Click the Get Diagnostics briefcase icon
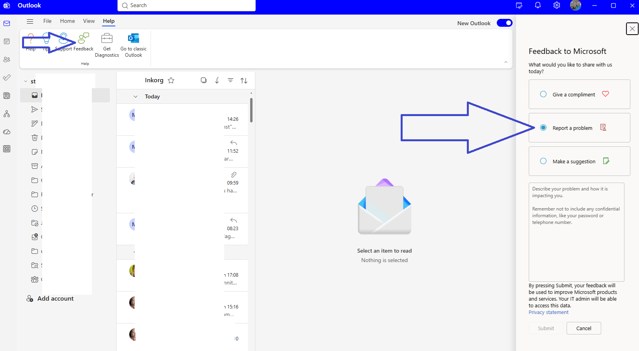This screenshot has height=351, width=639. (x=107, y=38)
